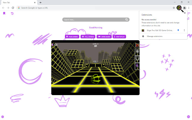The height and width of the screenshot is (120, 192).
Task: Open a new tab with plus button
Action: click(x=40, y=2)
